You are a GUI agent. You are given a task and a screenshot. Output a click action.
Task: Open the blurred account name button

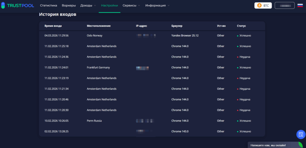click(284, 5)
